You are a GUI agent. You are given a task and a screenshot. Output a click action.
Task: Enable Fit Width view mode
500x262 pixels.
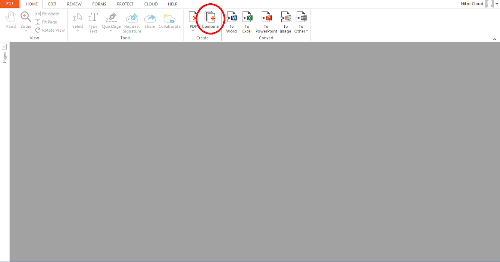(50, 14)
